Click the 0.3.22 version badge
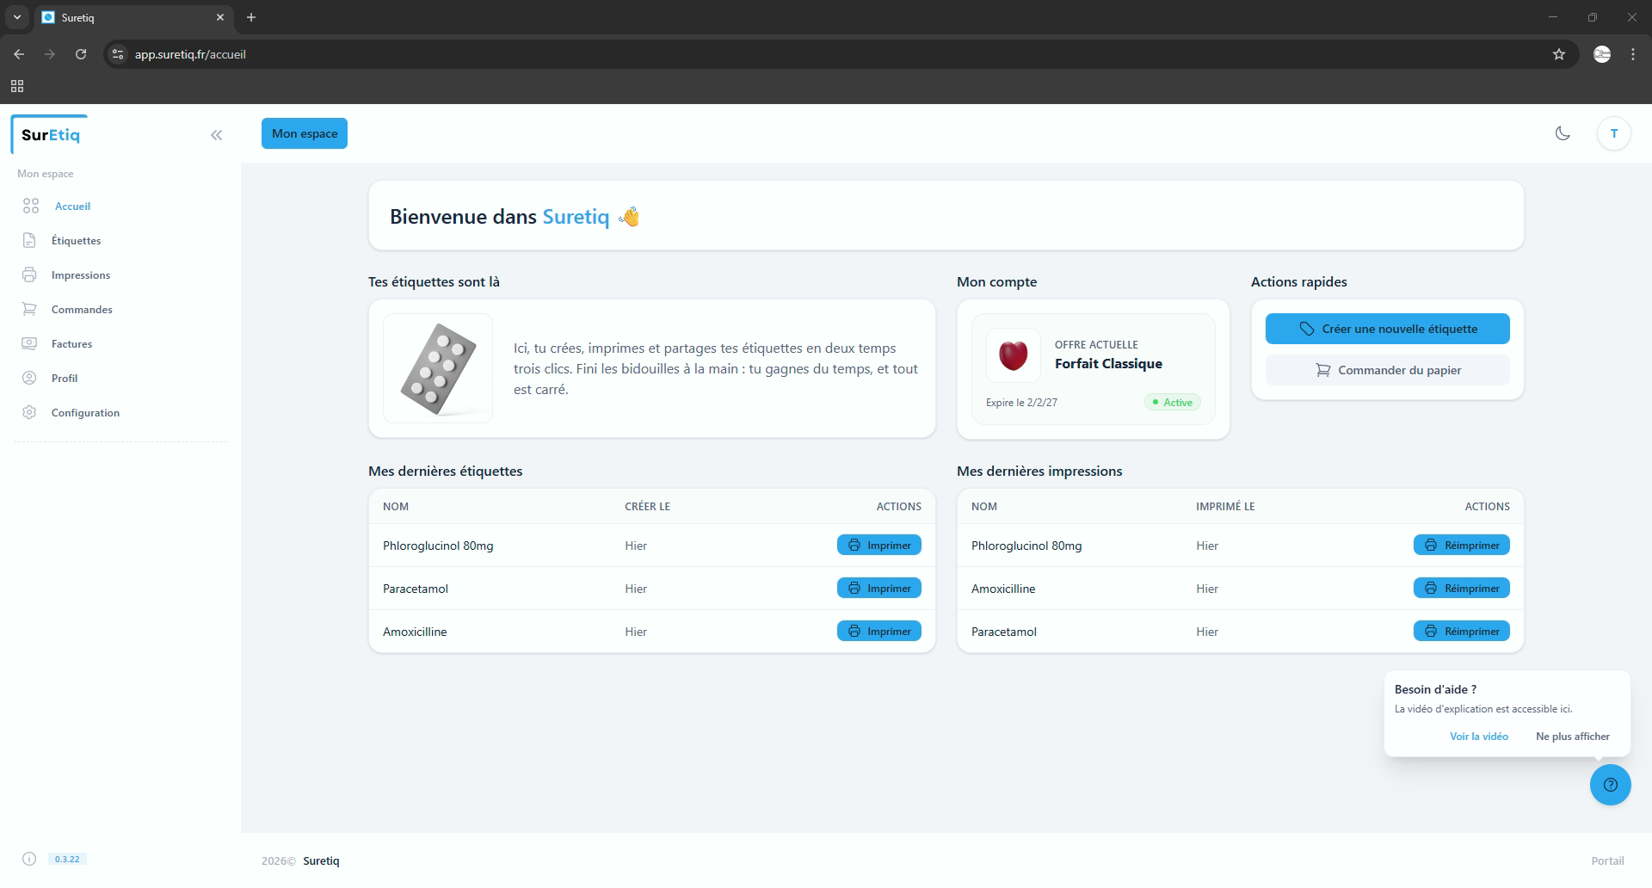The height and width of the screenshot is (888, 1652). coord(67,859)
